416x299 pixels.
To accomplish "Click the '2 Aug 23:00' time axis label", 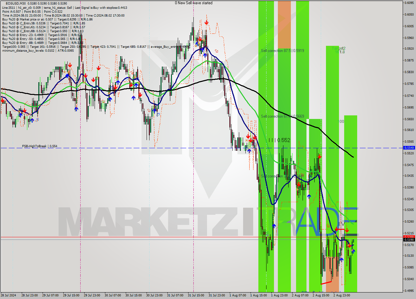I will (x=342, y=295).
